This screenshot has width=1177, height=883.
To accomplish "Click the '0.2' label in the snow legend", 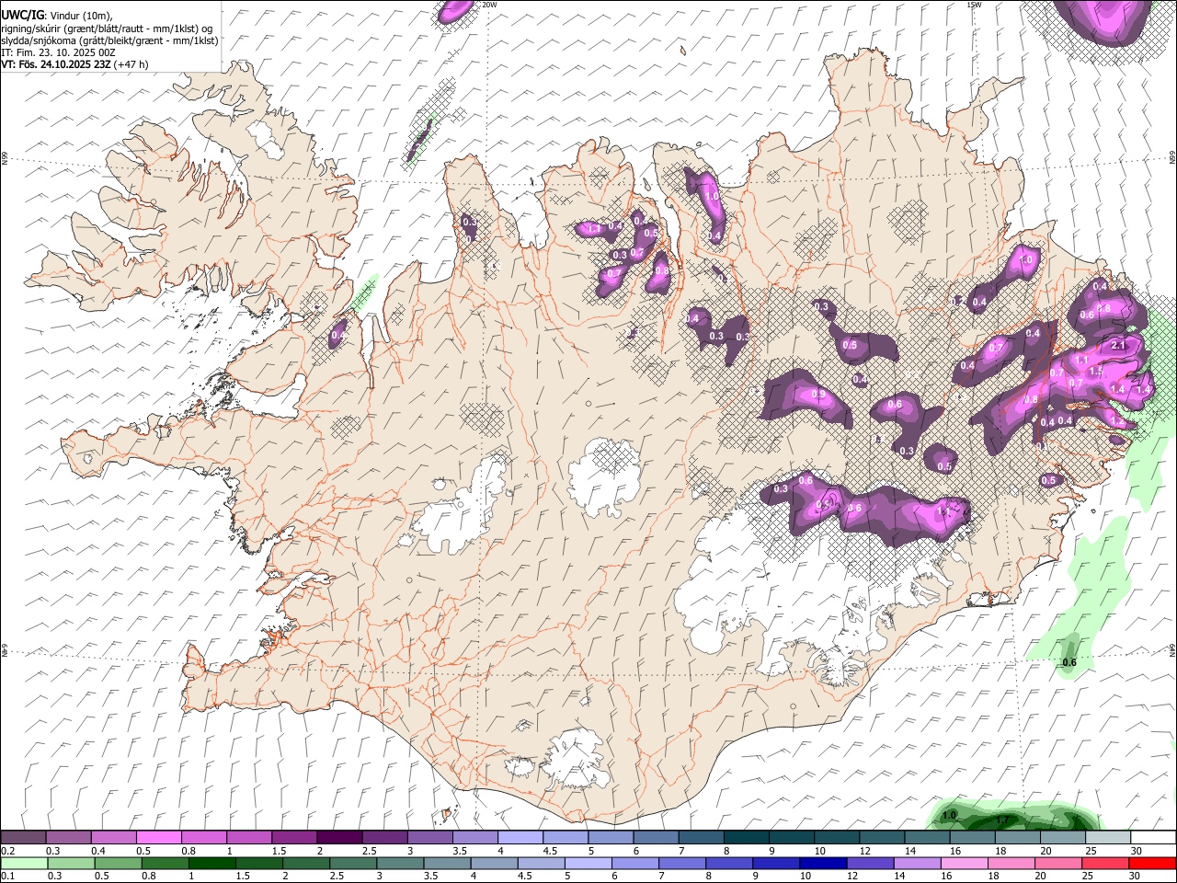I will [7, 851].
